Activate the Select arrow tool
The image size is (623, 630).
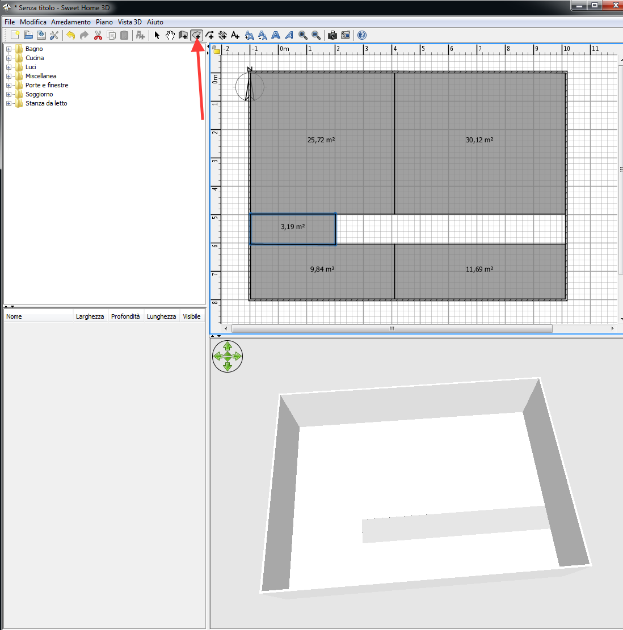pyautogui.click(x=157, y=35)
